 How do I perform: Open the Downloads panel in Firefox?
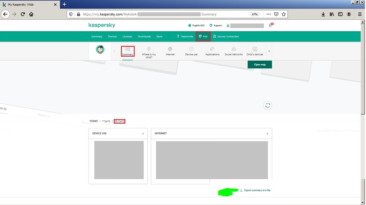coord(323,14)
